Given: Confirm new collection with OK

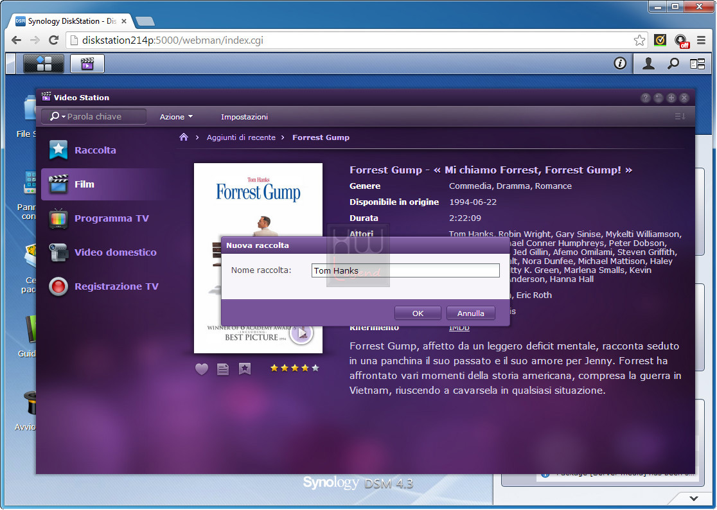Looking at the screenshot, I should [418, 313].
